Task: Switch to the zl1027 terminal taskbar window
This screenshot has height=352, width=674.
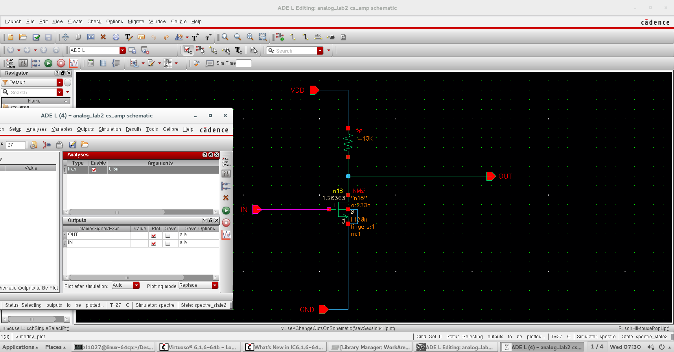Action: (114, 347)
